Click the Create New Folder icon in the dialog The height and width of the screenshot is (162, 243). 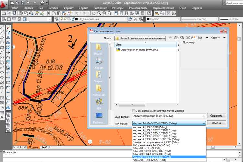pyautogui.click(x=193, y=38)
